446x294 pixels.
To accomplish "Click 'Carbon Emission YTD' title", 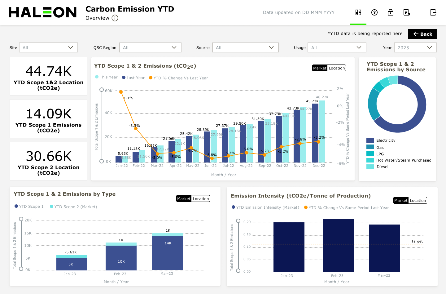I will point(130,9).
